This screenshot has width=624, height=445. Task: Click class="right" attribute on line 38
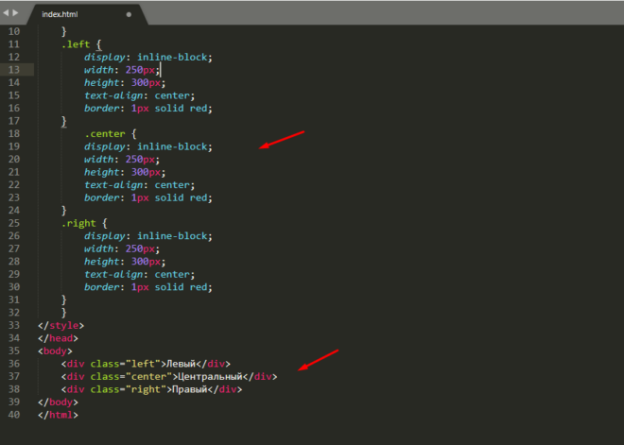[129, 389]
